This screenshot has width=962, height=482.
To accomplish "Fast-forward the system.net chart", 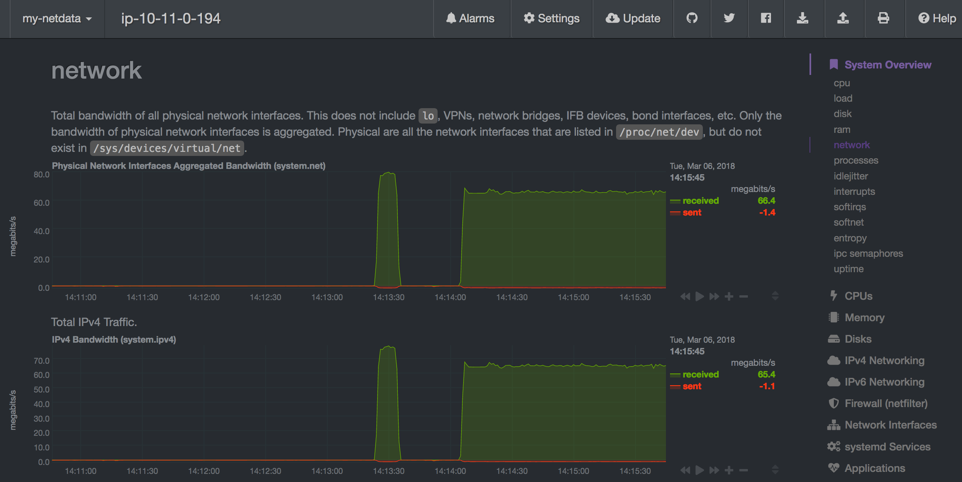I will pyautogui.click(x=714, y=296).
